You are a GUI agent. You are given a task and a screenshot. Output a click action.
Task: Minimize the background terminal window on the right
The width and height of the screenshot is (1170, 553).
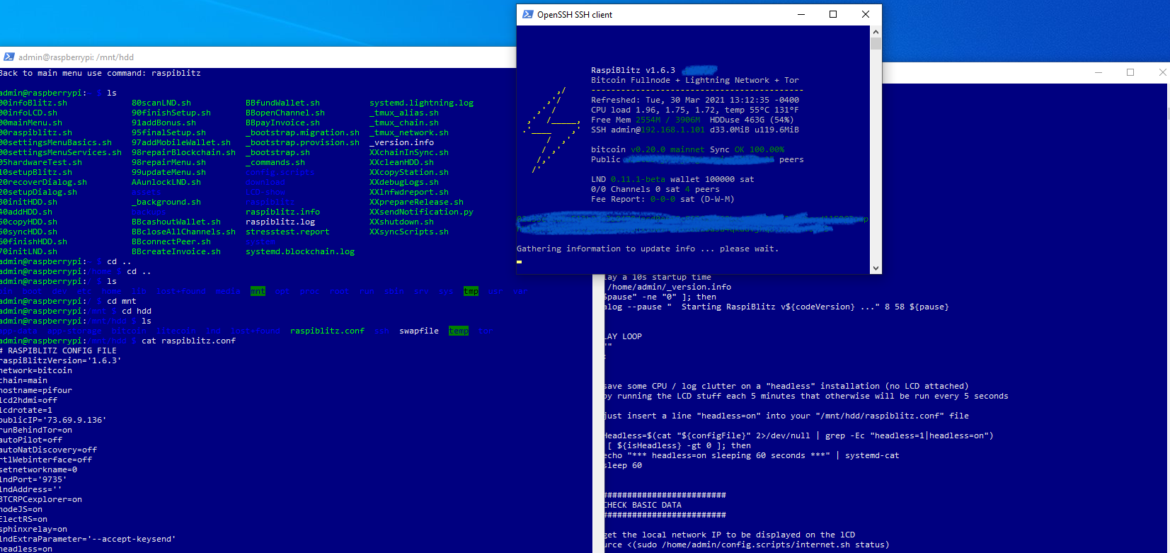click(x=1099, y=72)
